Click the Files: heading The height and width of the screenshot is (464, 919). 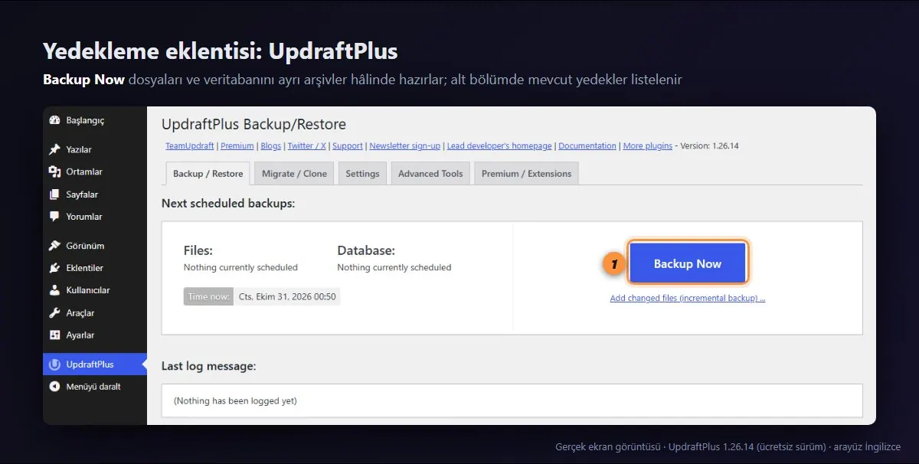[x=198, y=250]
